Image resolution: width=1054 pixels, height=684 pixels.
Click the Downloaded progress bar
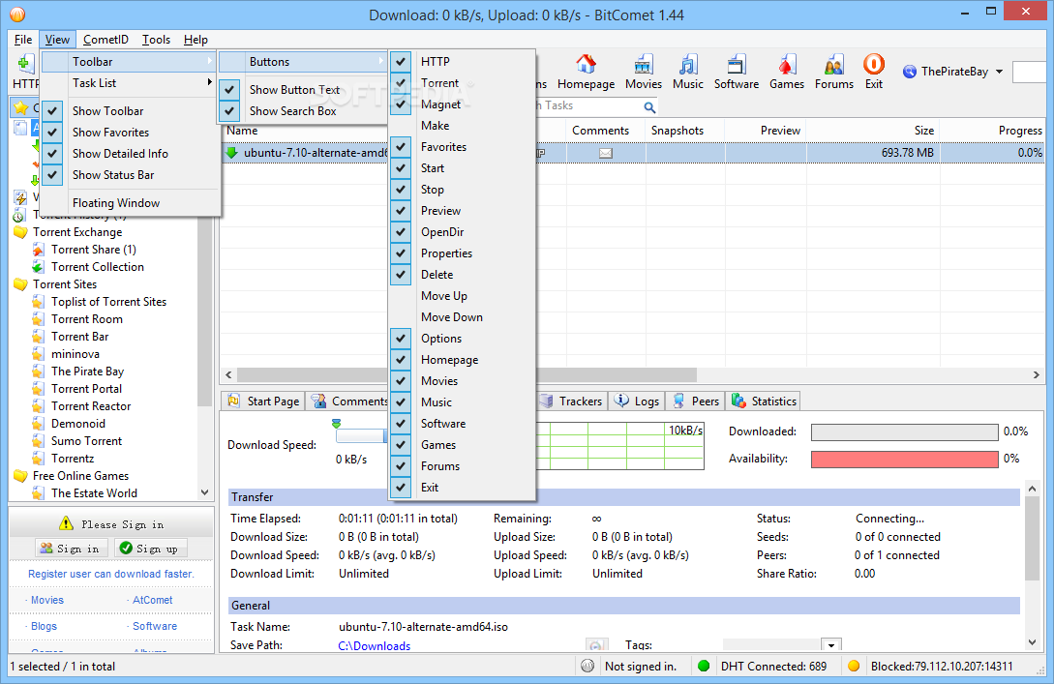[905, 432]
